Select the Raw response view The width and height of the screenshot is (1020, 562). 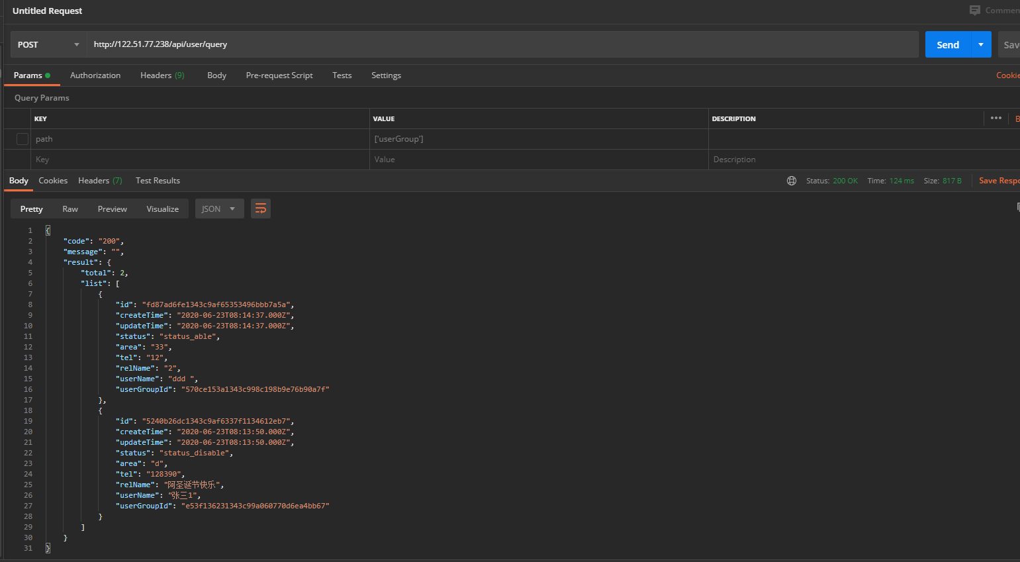point(70,209)
